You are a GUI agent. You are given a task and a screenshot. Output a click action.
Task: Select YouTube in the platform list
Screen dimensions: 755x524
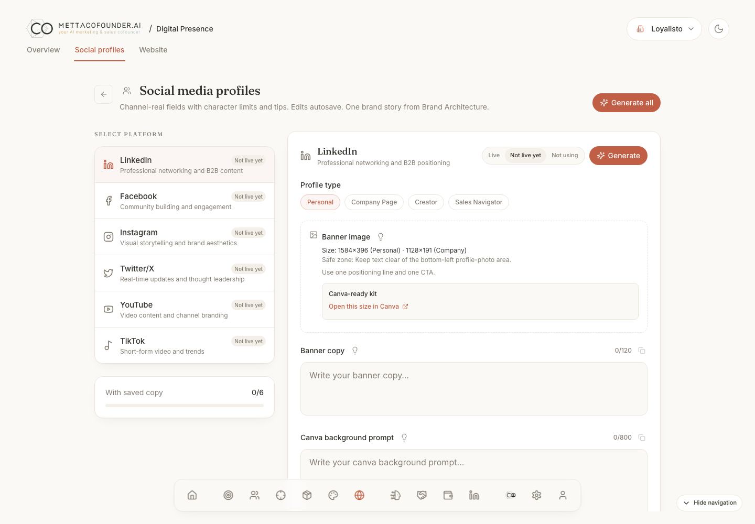coord(185,309)
